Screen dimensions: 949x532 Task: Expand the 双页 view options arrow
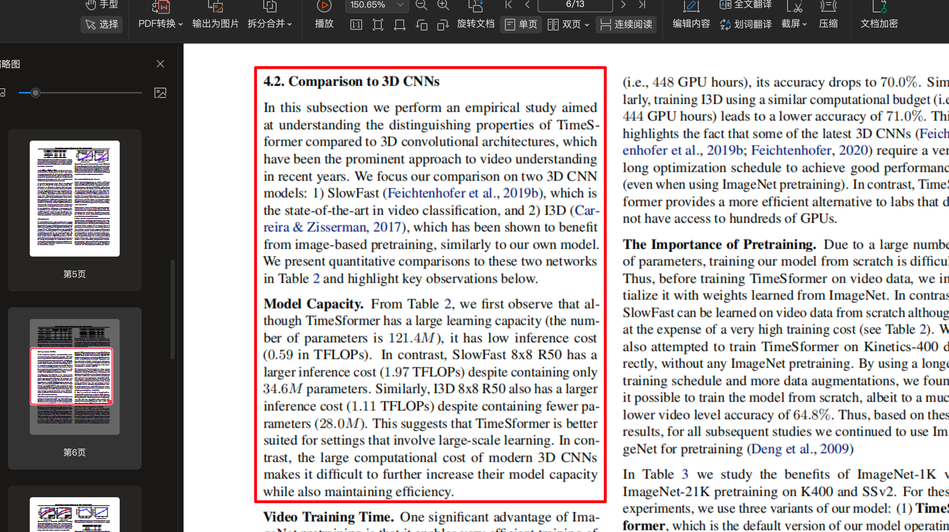pos(587,25)
